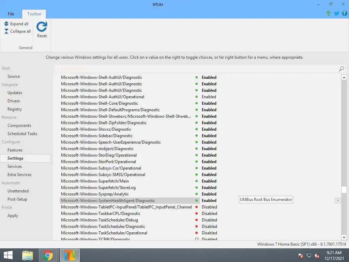Select Microsoft-Windows-TaskScheduler/Diagnostic row
The image size is (349, 262).
[103, 227]
